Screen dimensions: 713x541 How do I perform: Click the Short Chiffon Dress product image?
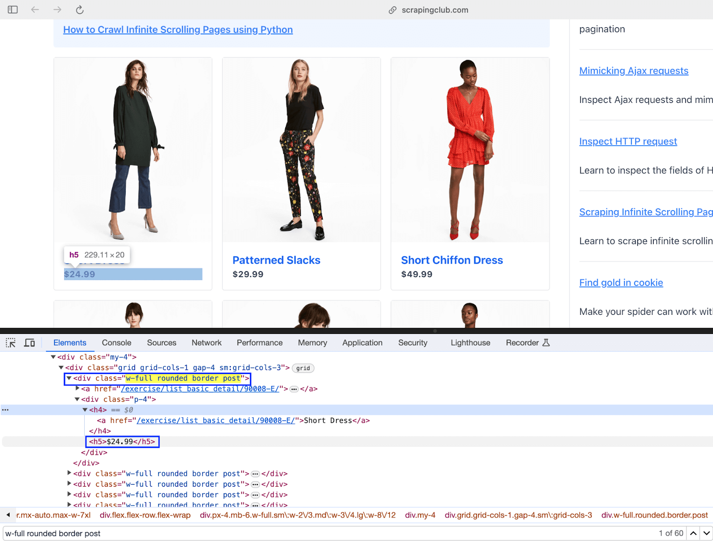[x=470, y=150]
